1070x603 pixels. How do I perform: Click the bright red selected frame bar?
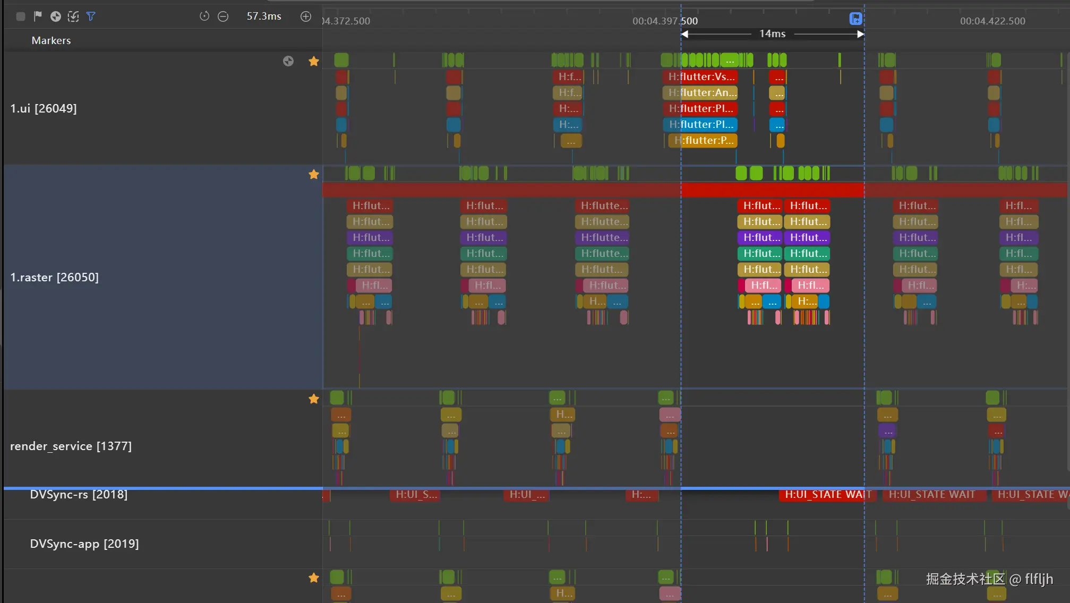pyautogui.click(x=772, y=189)
